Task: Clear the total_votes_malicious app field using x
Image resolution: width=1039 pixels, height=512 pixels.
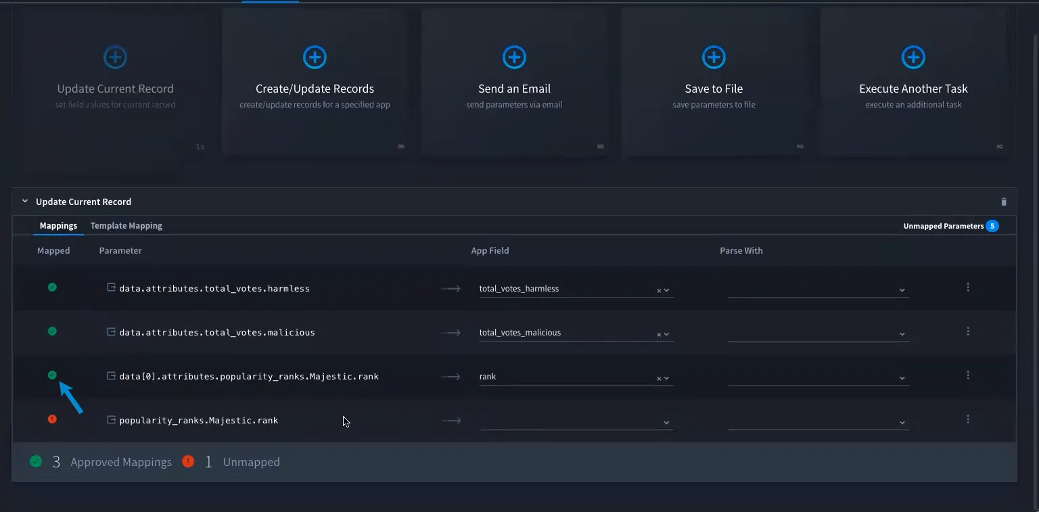Action: [x=659, y=334]
